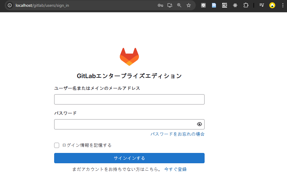Open the Chrome three-dot menu
The width and height of the screenshot is (287, 192).
click(x=283, y=5)
